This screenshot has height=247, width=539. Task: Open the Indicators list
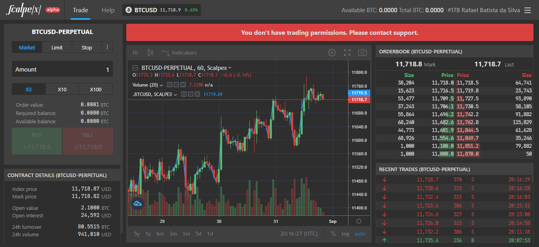(179, 53)
